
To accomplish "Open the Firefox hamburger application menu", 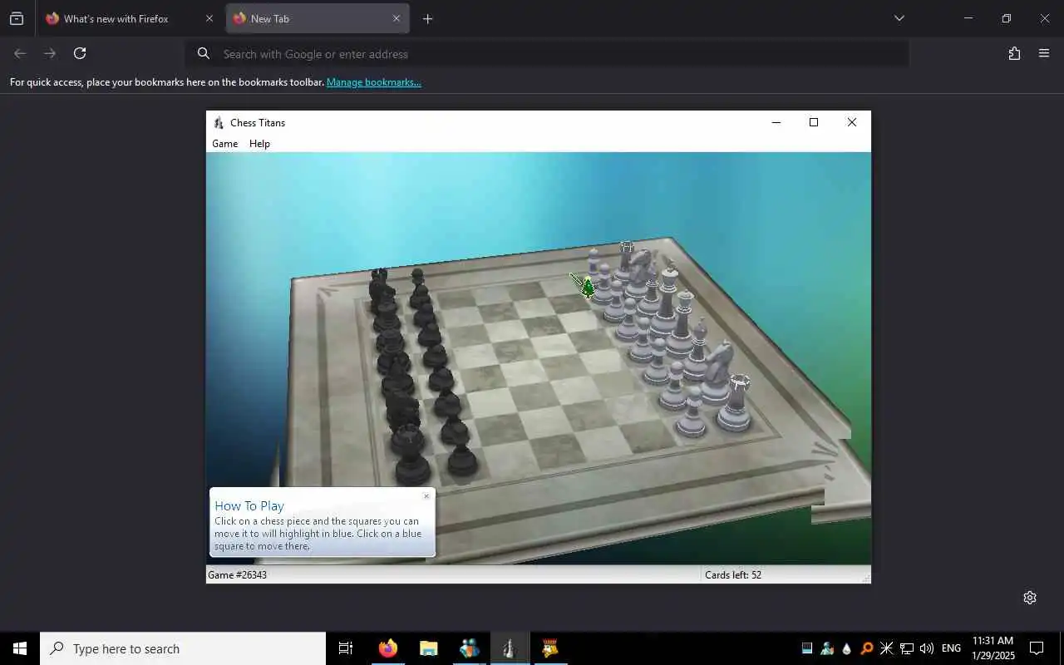I will coord(1044,53).
